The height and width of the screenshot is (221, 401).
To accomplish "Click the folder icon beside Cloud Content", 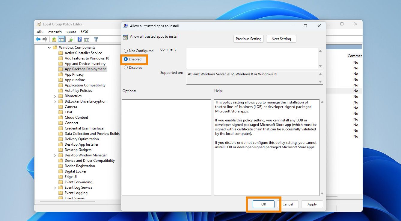I will [x=61, y=118].
